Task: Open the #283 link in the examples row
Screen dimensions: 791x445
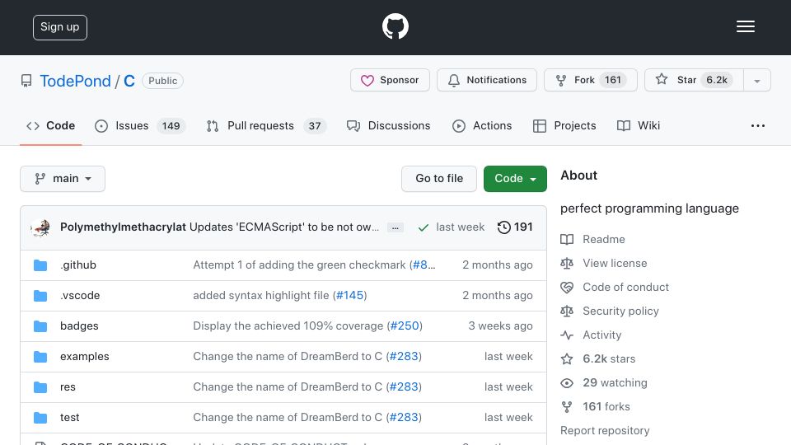Action: [404, 356]
